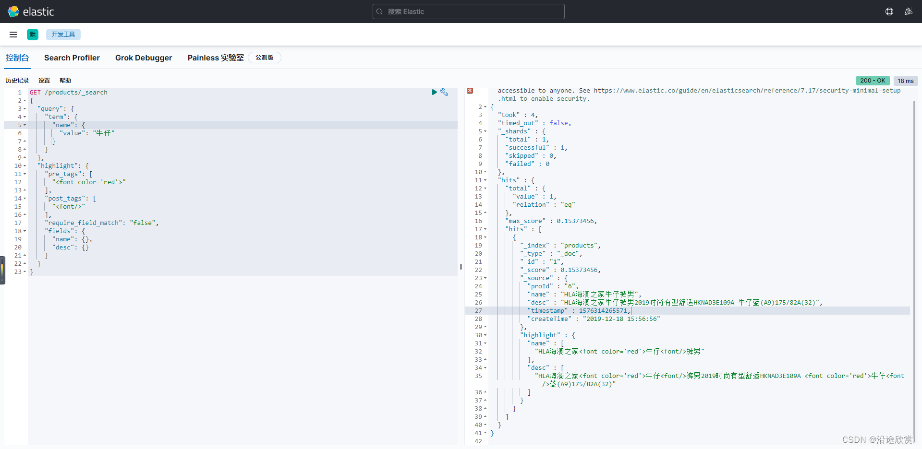Image resolution: width=922 pixels, height=449 pixels.
Task: Click the 开发工具 breadcrumb
Action: pyautogui.click(x=63, y=35)
